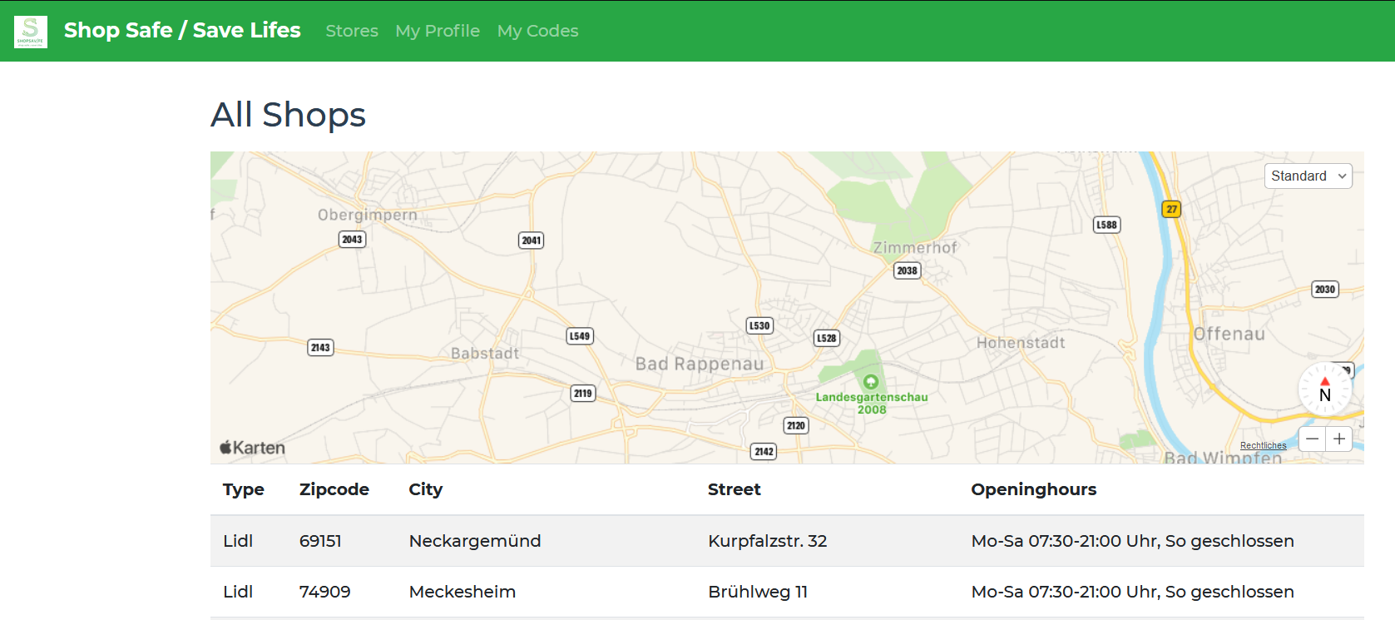Click the Lidl cell in Meckesheim row
1395x620 pixels.
tap(238, 592)
